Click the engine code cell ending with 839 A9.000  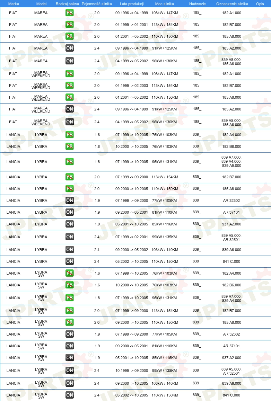coord(231,161)
